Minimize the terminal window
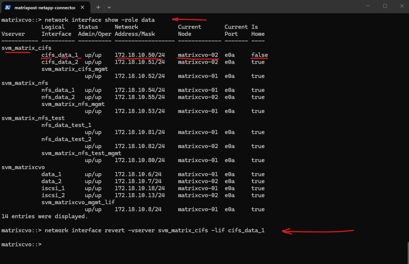Image resolution: width=409 pixels, height=264 pixels. [x=367, y=6]
